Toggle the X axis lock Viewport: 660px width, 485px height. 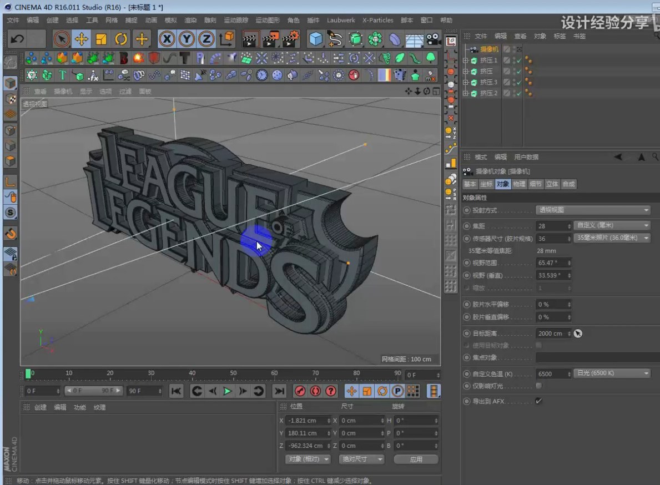pyautogui.click(x=167, y=39)
